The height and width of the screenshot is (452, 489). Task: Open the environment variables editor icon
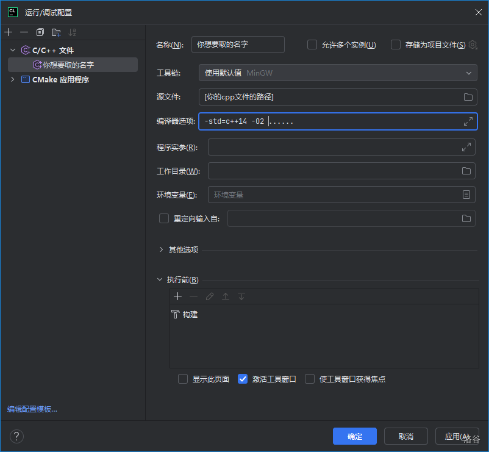(x=466, y=195)
